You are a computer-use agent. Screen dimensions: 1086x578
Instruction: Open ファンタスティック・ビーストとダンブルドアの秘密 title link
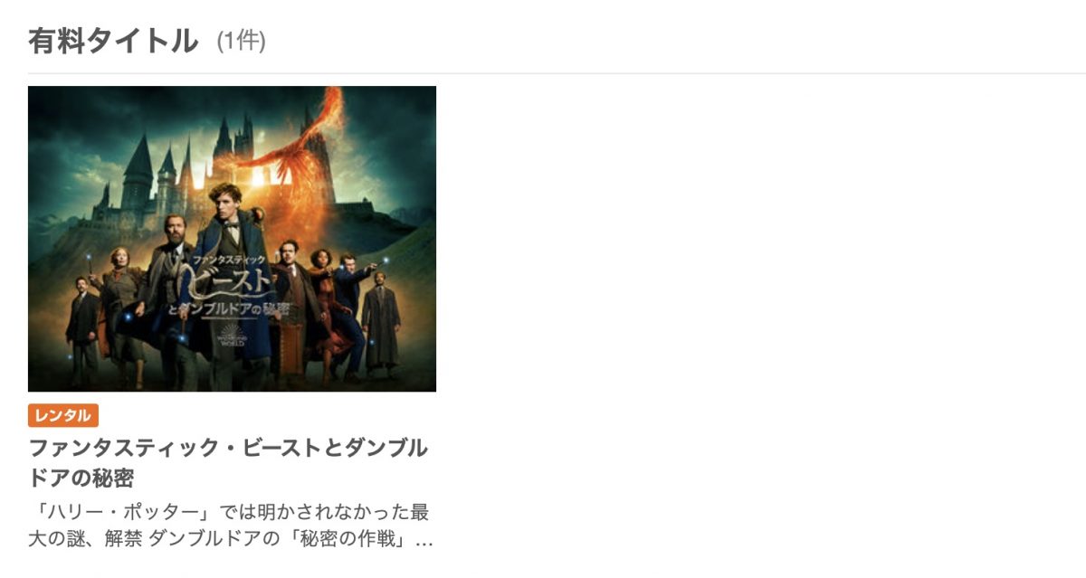(228, 462)
